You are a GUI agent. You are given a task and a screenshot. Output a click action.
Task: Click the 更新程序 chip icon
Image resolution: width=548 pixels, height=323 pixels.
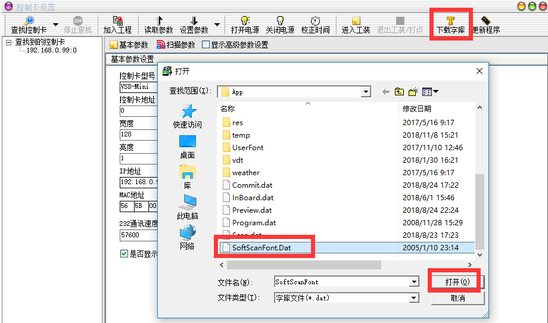(x=486, y=21)
